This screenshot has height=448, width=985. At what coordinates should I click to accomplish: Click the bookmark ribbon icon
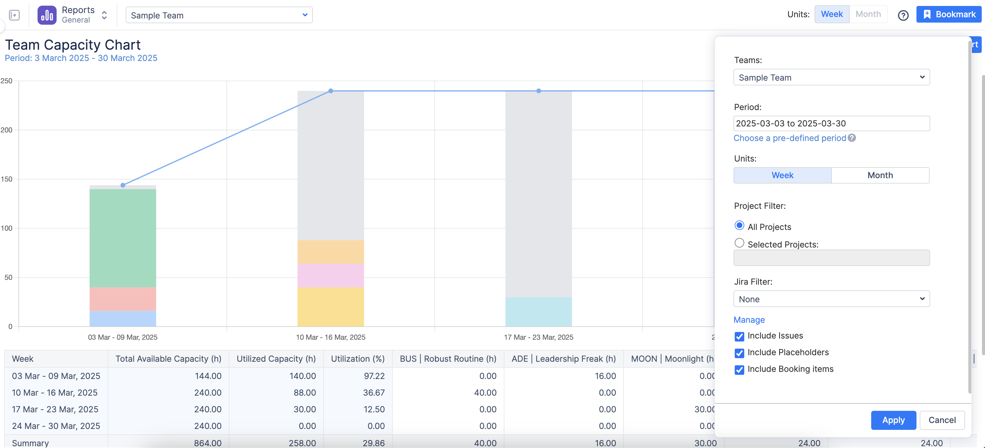927,15
